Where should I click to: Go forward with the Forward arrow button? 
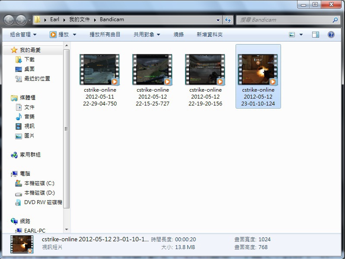[x=21, y=20]
